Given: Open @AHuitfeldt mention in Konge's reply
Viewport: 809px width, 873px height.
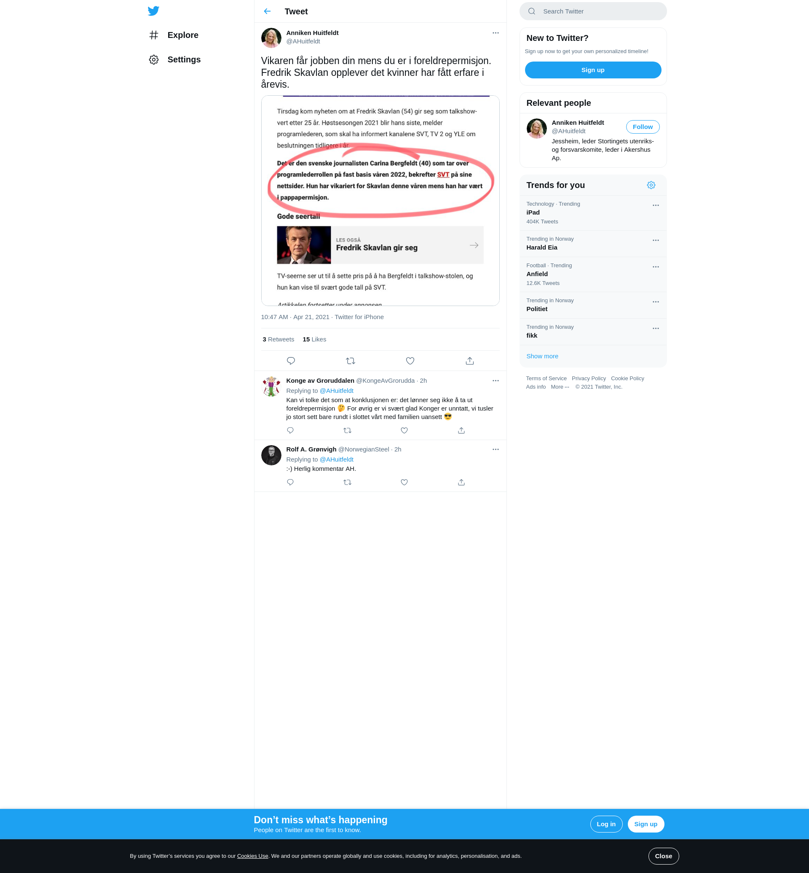Looking at the screenshot, I should point(336,391).
